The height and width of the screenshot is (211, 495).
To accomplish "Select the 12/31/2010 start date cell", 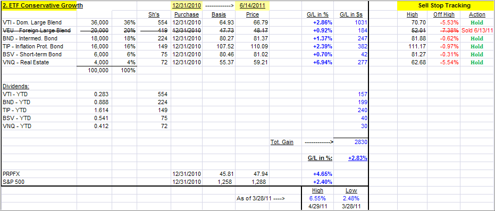I will (187, 6).
